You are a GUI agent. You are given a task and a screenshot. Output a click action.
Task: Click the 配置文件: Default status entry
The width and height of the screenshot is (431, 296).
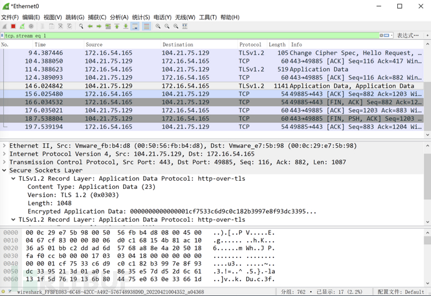tap(401, 292)
